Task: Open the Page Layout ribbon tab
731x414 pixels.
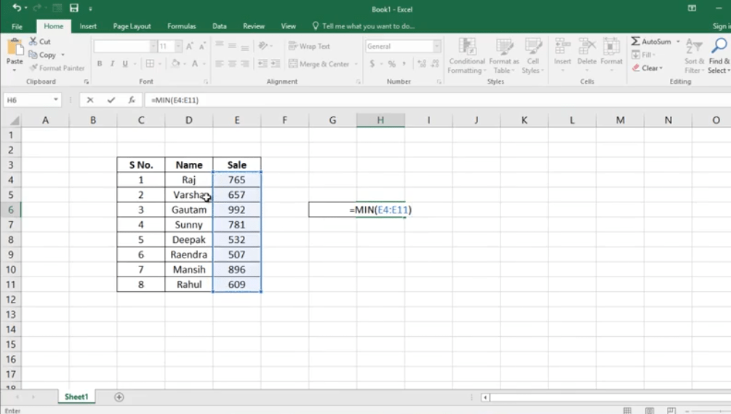Action: click(x=132, y=26)
